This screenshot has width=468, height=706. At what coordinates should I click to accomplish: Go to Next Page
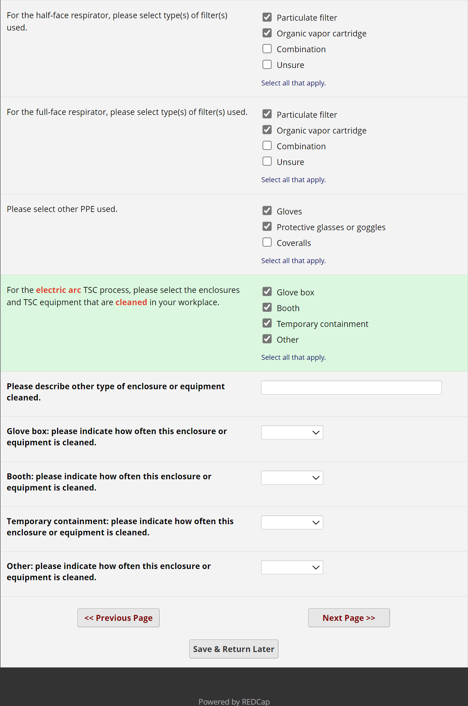(349, 618)
